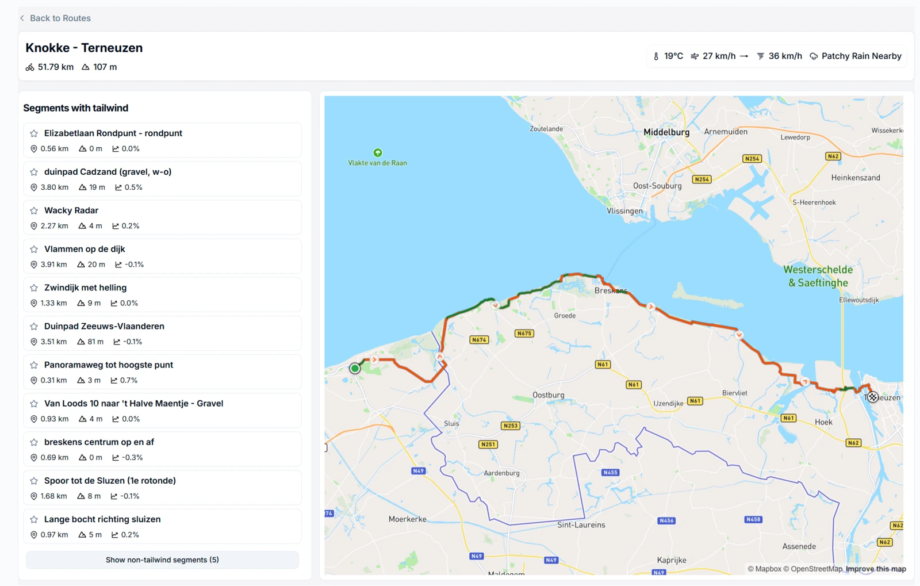Click the N61 road shield near IJzendijke
This screenshot has width=920, height=586.
tap(695, 401)
